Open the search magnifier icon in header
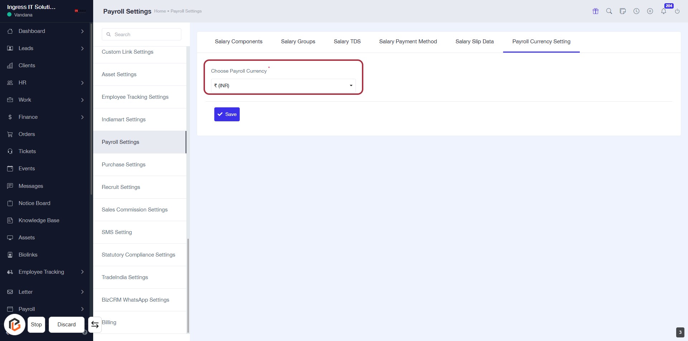The width and height of the screenshot is (688, 341). 609,11
